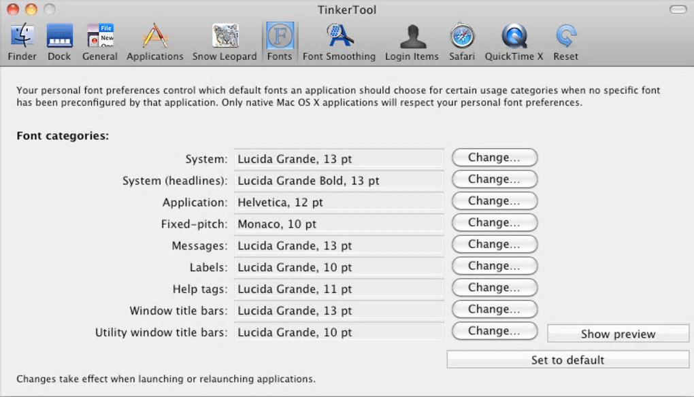Click the System font field
The width and height of the screenshot is (694, 397).
click(339, 158)
